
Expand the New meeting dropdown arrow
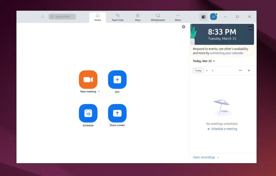pos(99,91)
